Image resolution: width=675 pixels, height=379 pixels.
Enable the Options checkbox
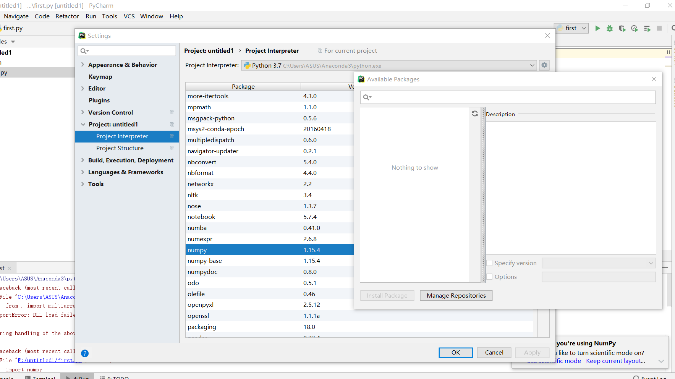click(x=489, y=277)
